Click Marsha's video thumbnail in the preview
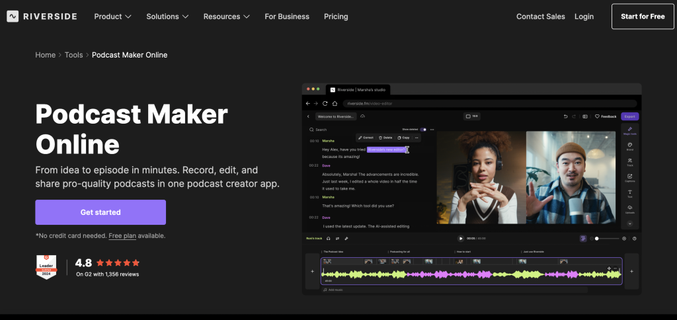 [481, 177]
